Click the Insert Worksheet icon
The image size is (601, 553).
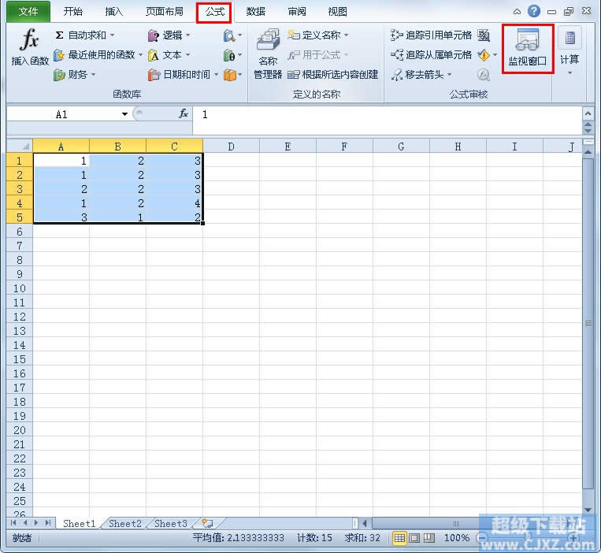pyautogui.click(x=207, y=523)
